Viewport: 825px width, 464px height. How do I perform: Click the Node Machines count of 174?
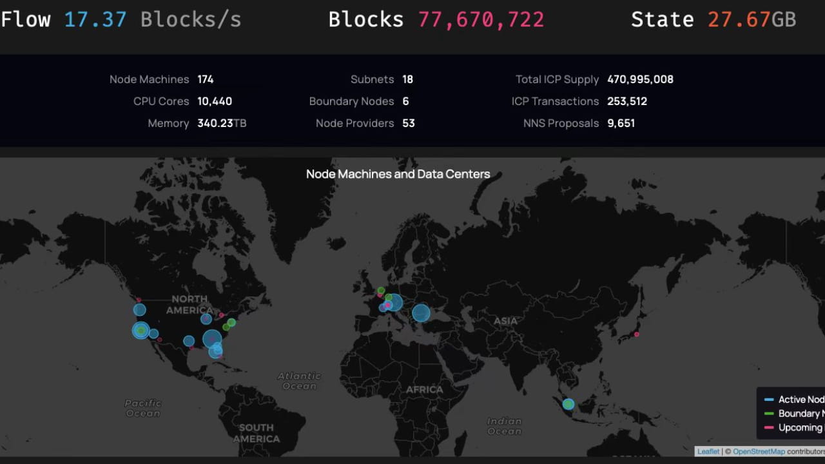click(206, 79)
